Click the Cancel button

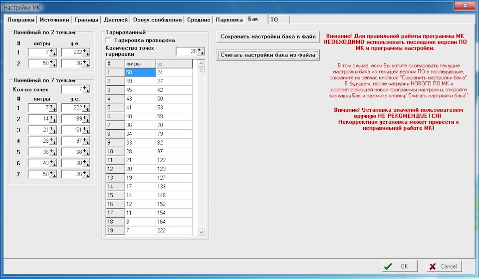point(444,266)
